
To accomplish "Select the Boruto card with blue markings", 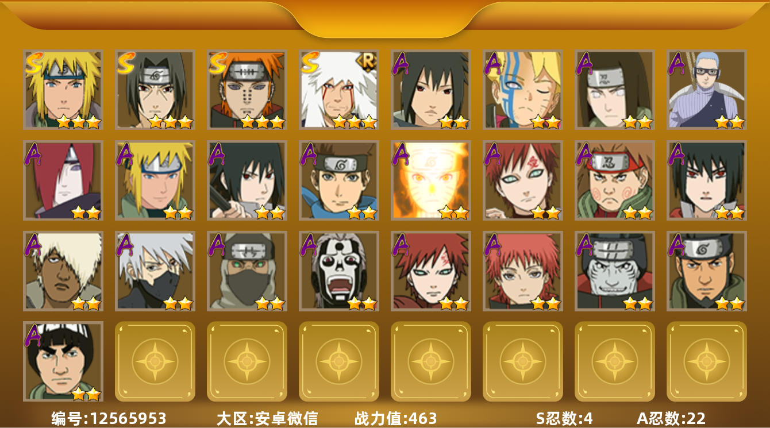I will click(523, 89).
